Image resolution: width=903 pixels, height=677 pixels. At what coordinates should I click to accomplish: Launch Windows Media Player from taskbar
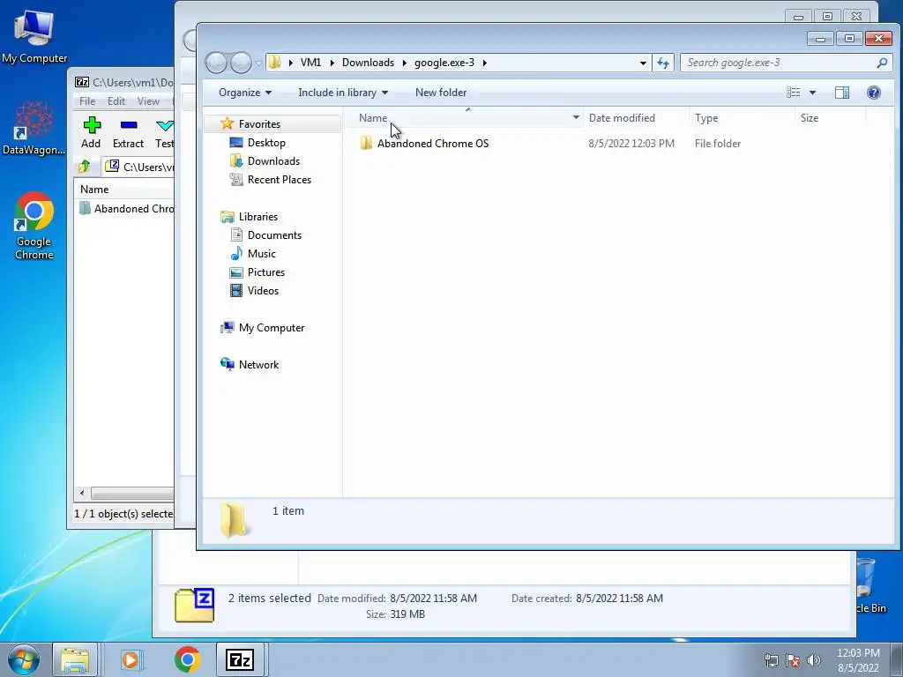point(131,659)
